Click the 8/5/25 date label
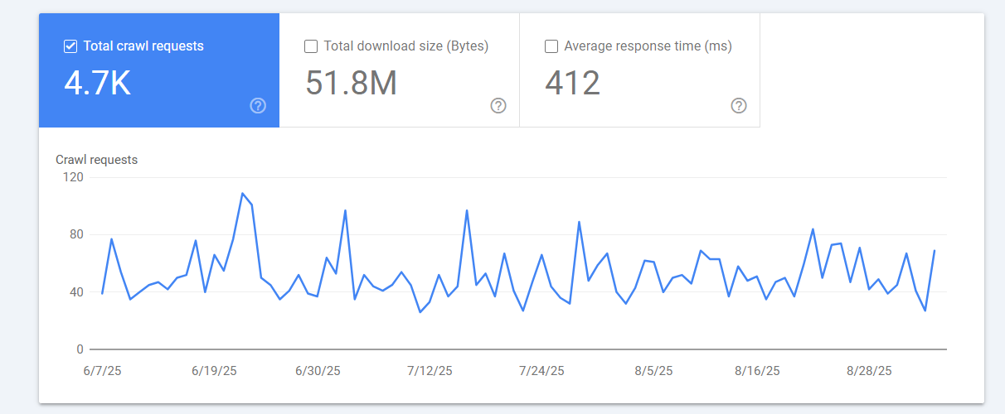 [x=653, y=371]
